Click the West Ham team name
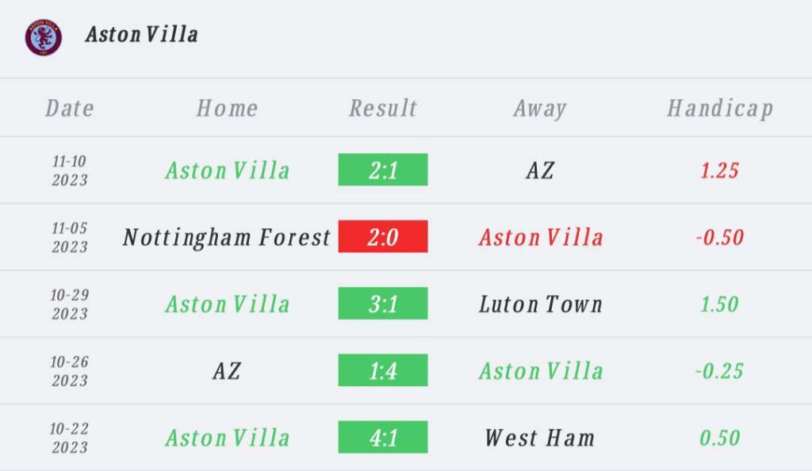This screenshot has width=812, height=471. 540,438
